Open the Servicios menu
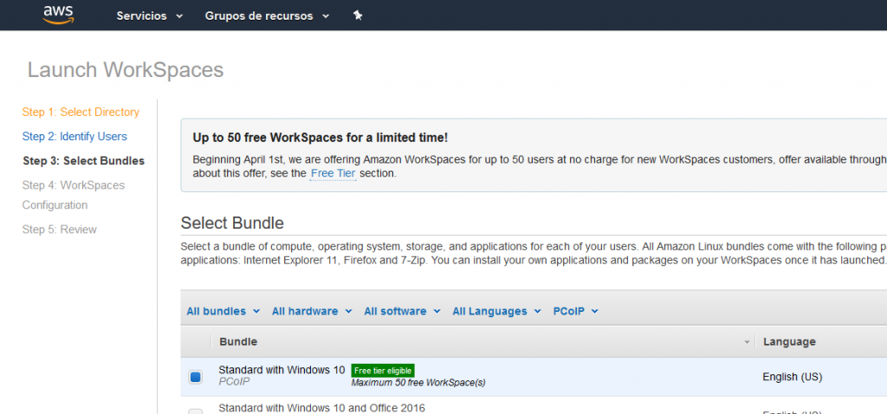Viewport: 887px width, 414px height. [x=150, y=16]
